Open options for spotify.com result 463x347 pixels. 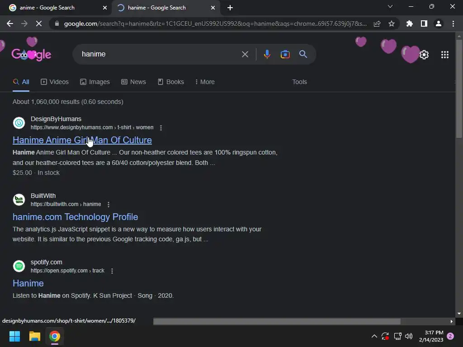(112, 271)
